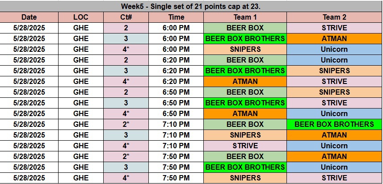Click STRIVE in the last table row
The image size is (383, 184).
[334, 178]
